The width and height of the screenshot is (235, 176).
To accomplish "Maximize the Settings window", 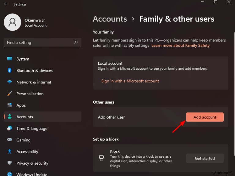I will pos(215,2).
